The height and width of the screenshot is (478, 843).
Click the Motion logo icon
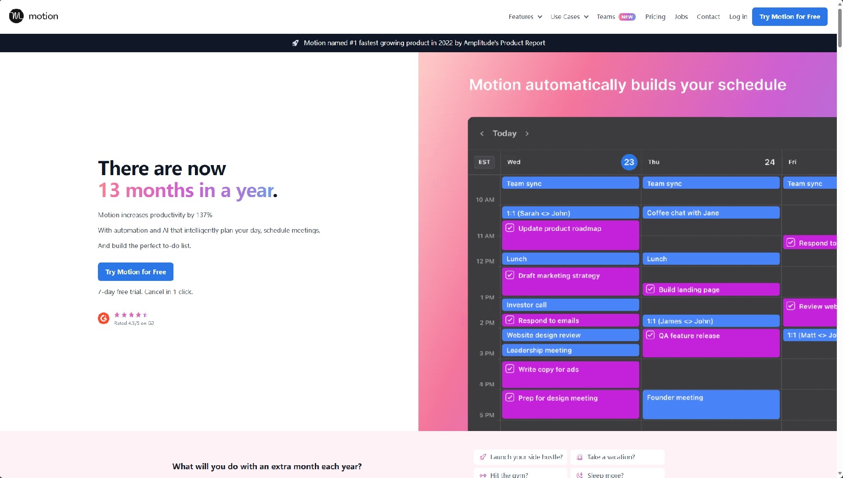16,16
